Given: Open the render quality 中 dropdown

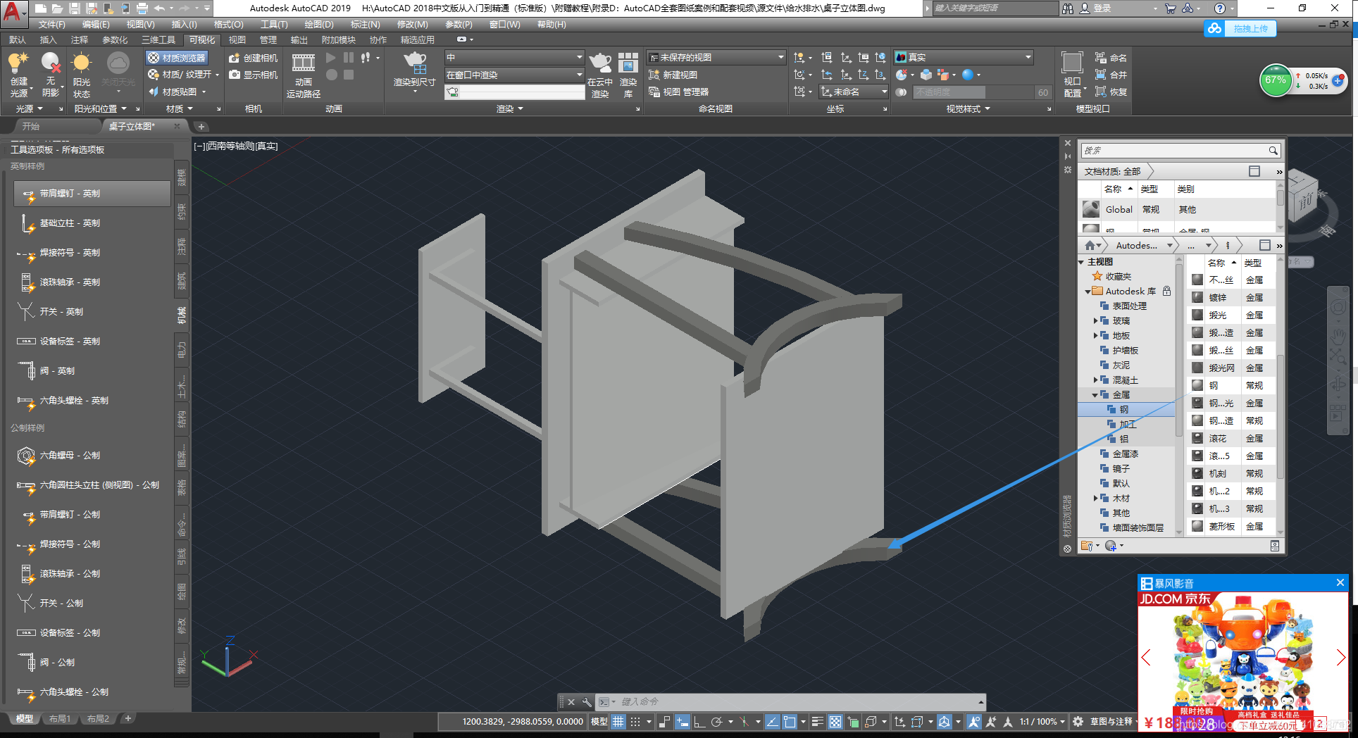Looking at the screenshot, I should pos(514,57).
